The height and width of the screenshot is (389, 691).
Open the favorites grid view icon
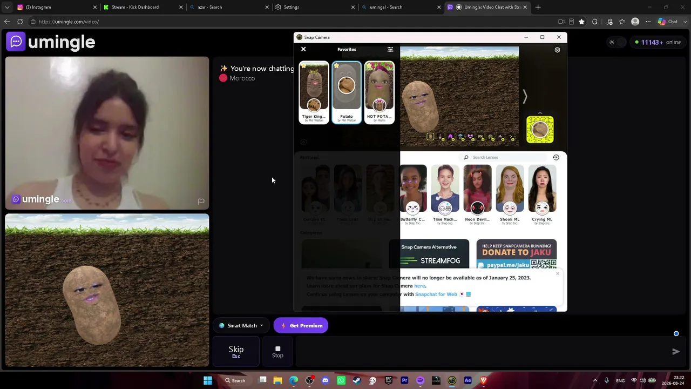390,49
